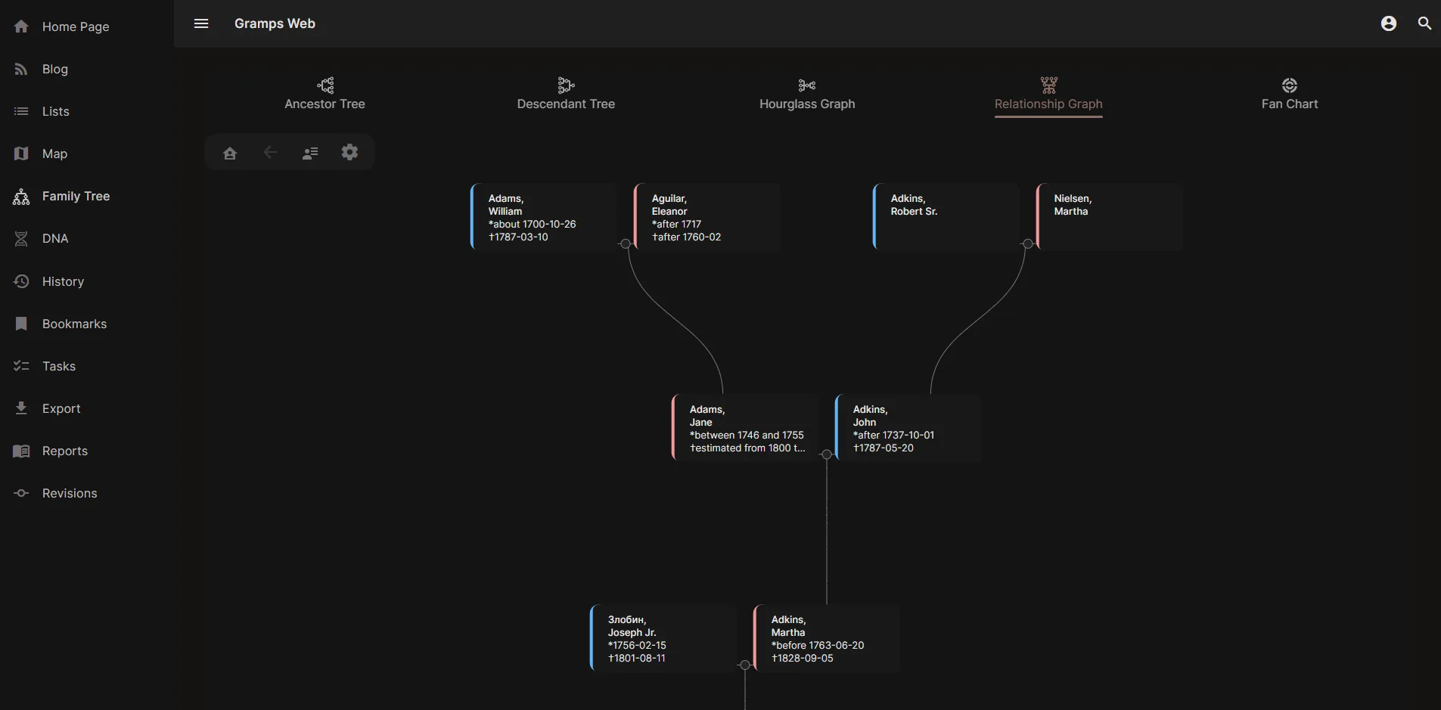Open the Bookmarks page in sidebar
This screenshot has height=710, width=1441.
pyautogui.click(x=74, y=324)
